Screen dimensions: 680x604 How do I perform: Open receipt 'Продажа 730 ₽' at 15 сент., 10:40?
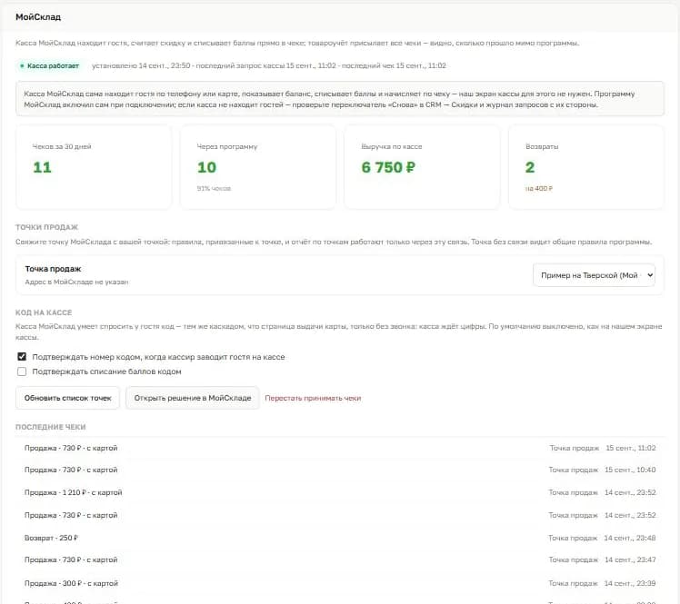[340, 470]
